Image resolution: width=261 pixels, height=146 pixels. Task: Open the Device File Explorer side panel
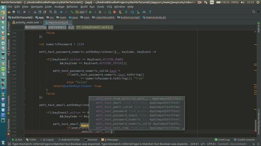(x=259, y=122)
